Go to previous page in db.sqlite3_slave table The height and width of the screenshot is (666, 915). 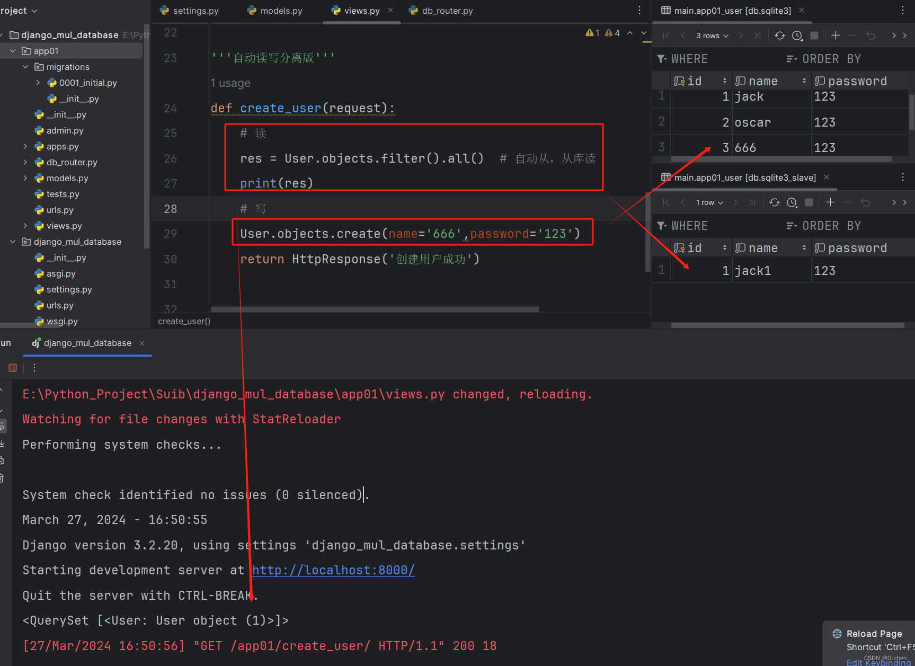click(x=683, y=202)
